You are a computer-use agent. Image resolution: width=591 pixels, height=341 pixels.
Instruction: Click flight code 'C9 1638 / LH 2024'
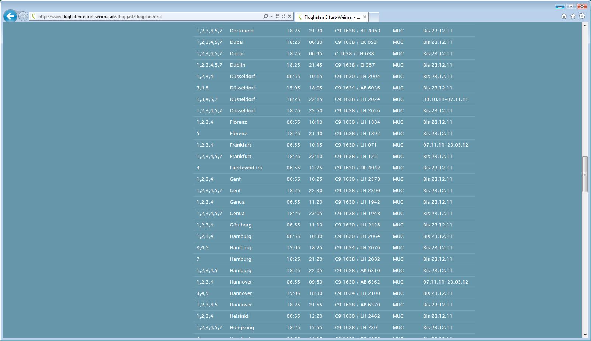click(357, 99)
